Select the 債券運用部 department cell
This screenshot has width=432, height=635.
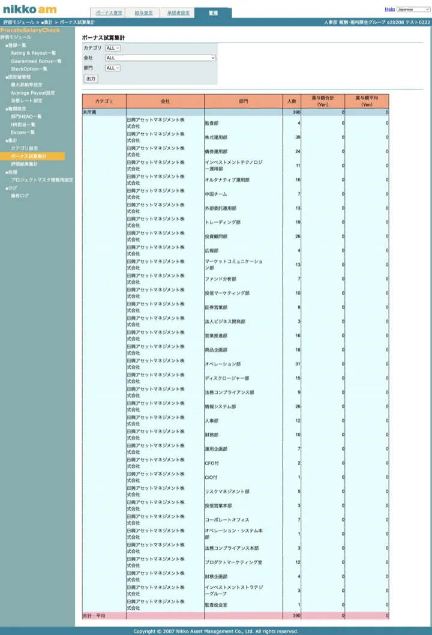point(244,151)
